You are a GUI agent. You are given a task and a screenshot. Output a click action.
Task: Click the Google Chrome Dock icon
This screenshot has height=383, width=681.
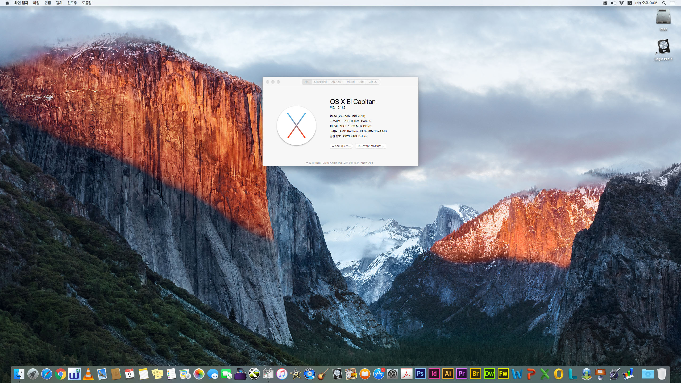point(60,374)
